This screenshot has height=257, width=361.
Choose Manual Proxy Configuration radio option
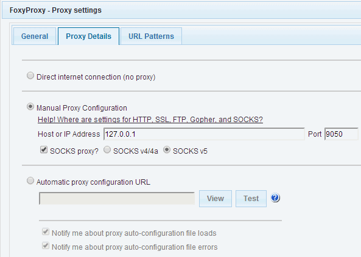tap(30, 107)
